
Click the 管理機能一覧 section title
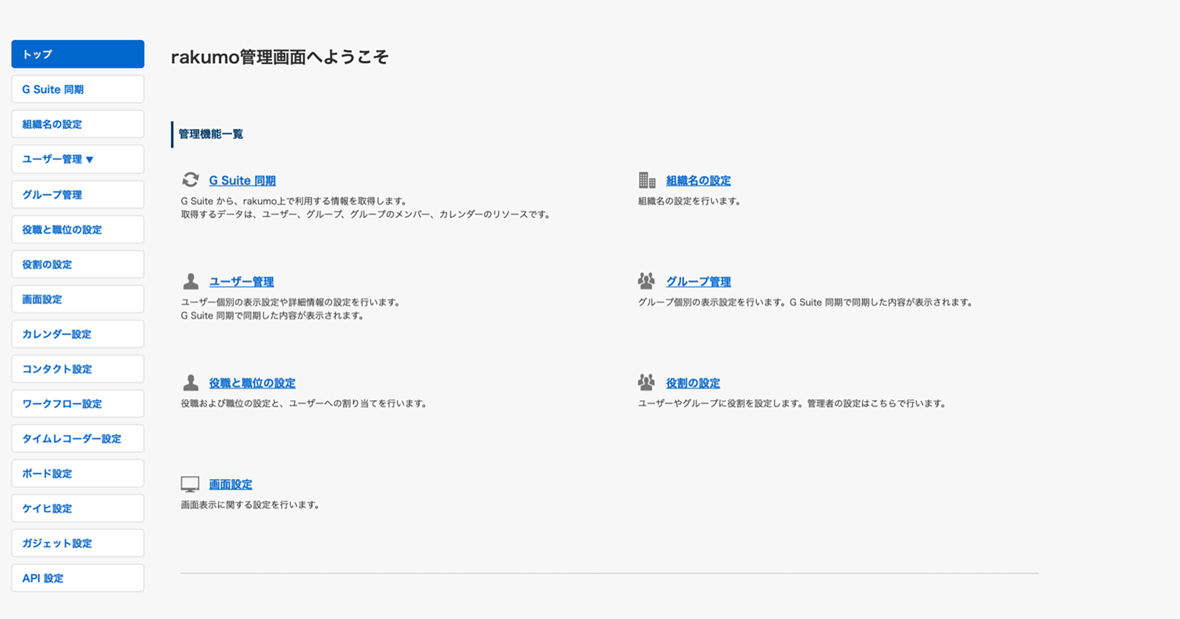(x=211, y=134)
